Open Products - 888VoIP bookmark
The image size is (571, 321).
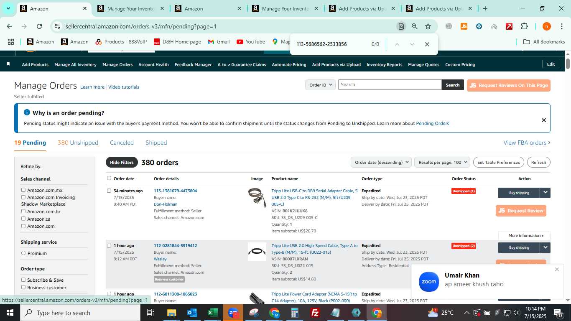pyautogui.click(x=121, y=42)
